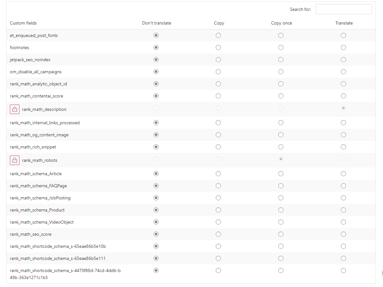Set jetpack_seo_noindex to Translate
Screen dimensions: 383x287
coord(343,60)
